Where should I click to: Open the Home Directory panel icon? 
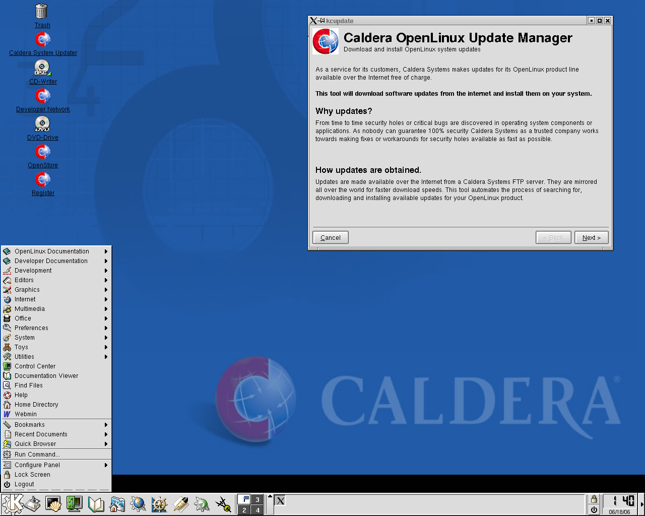(x=117, y=504)
